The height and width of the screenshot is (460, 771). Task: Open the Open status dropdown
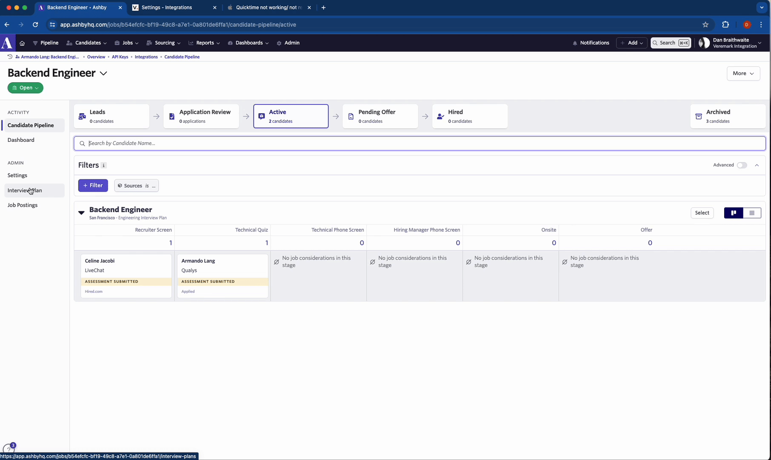point(26,88)
